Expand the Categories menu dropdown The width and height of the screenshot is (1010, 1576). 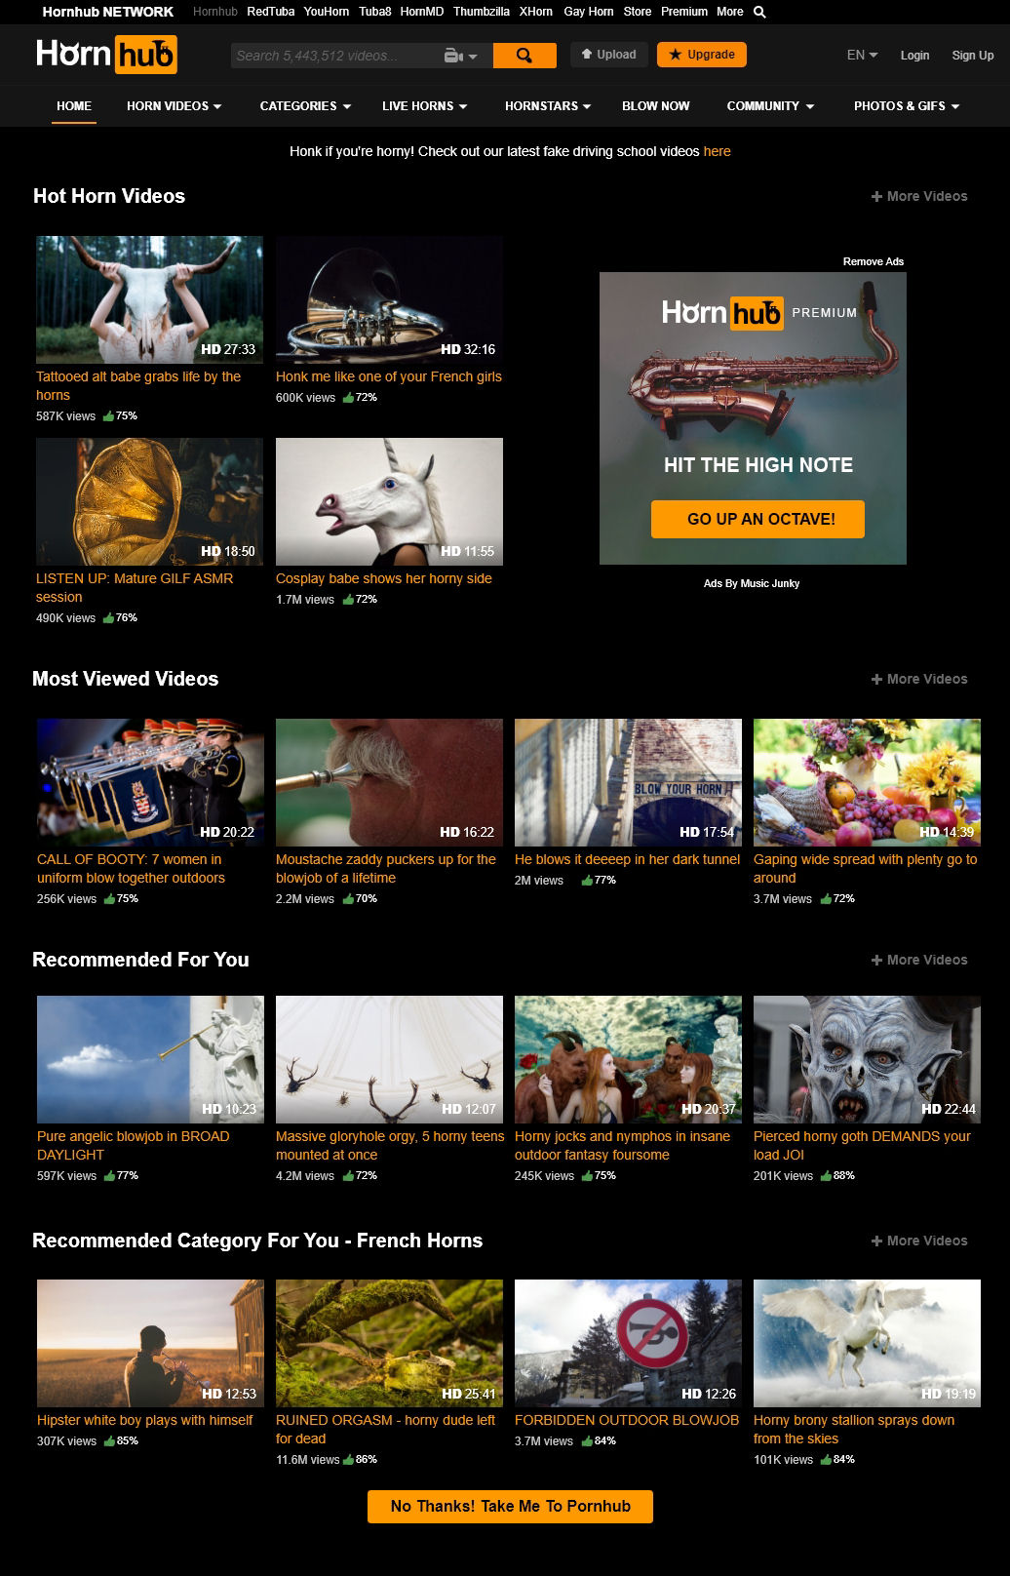point(305,106)
